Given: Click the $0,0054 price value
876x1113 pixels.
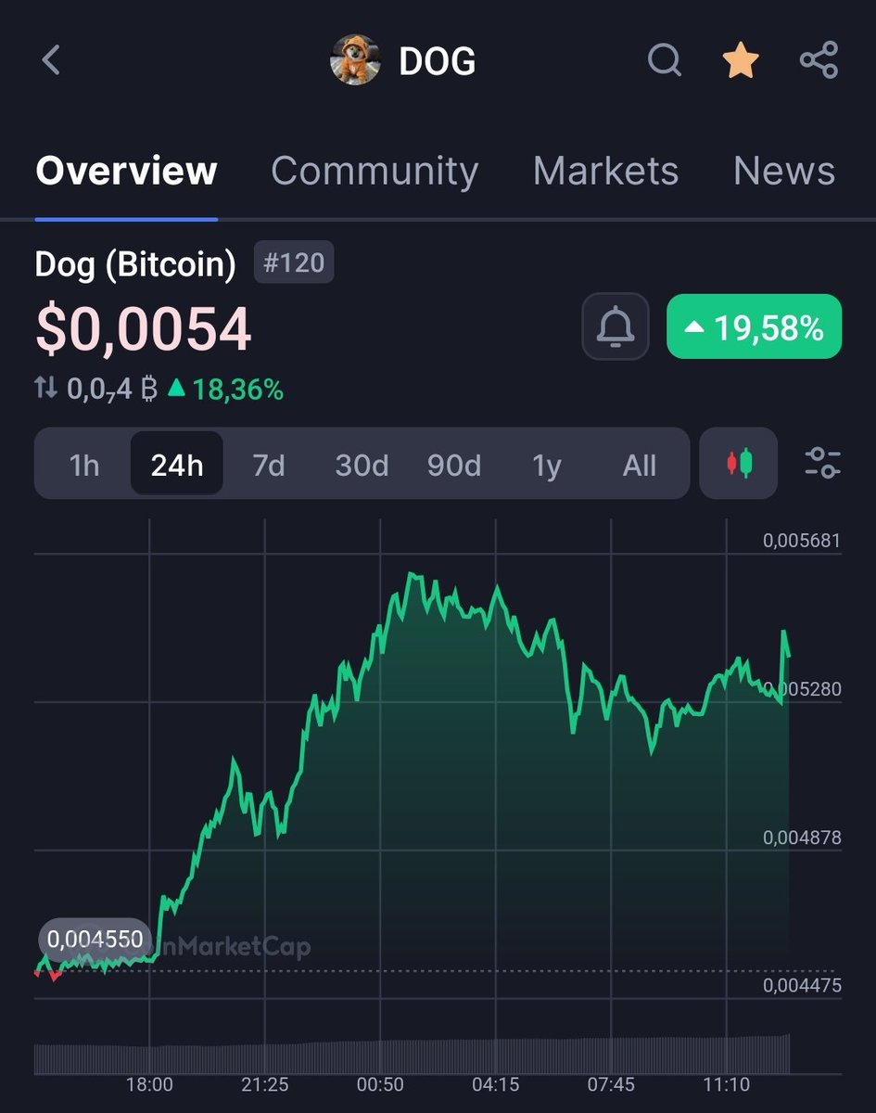Looking at the screenshot, I should pos(144,328).
